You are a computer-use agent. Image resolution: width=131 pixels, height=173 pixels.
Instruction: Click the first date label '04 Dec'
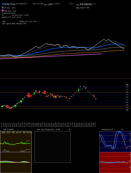pos(2,125)
